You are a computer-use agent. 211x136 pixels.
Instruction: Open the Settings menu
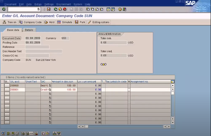(x=49, y=4)
